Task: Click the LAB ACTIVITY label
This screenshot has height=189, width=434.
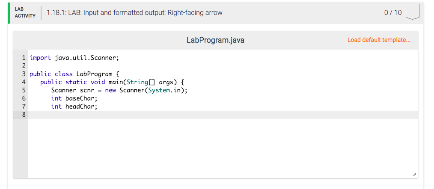Action: coord(25,12)
